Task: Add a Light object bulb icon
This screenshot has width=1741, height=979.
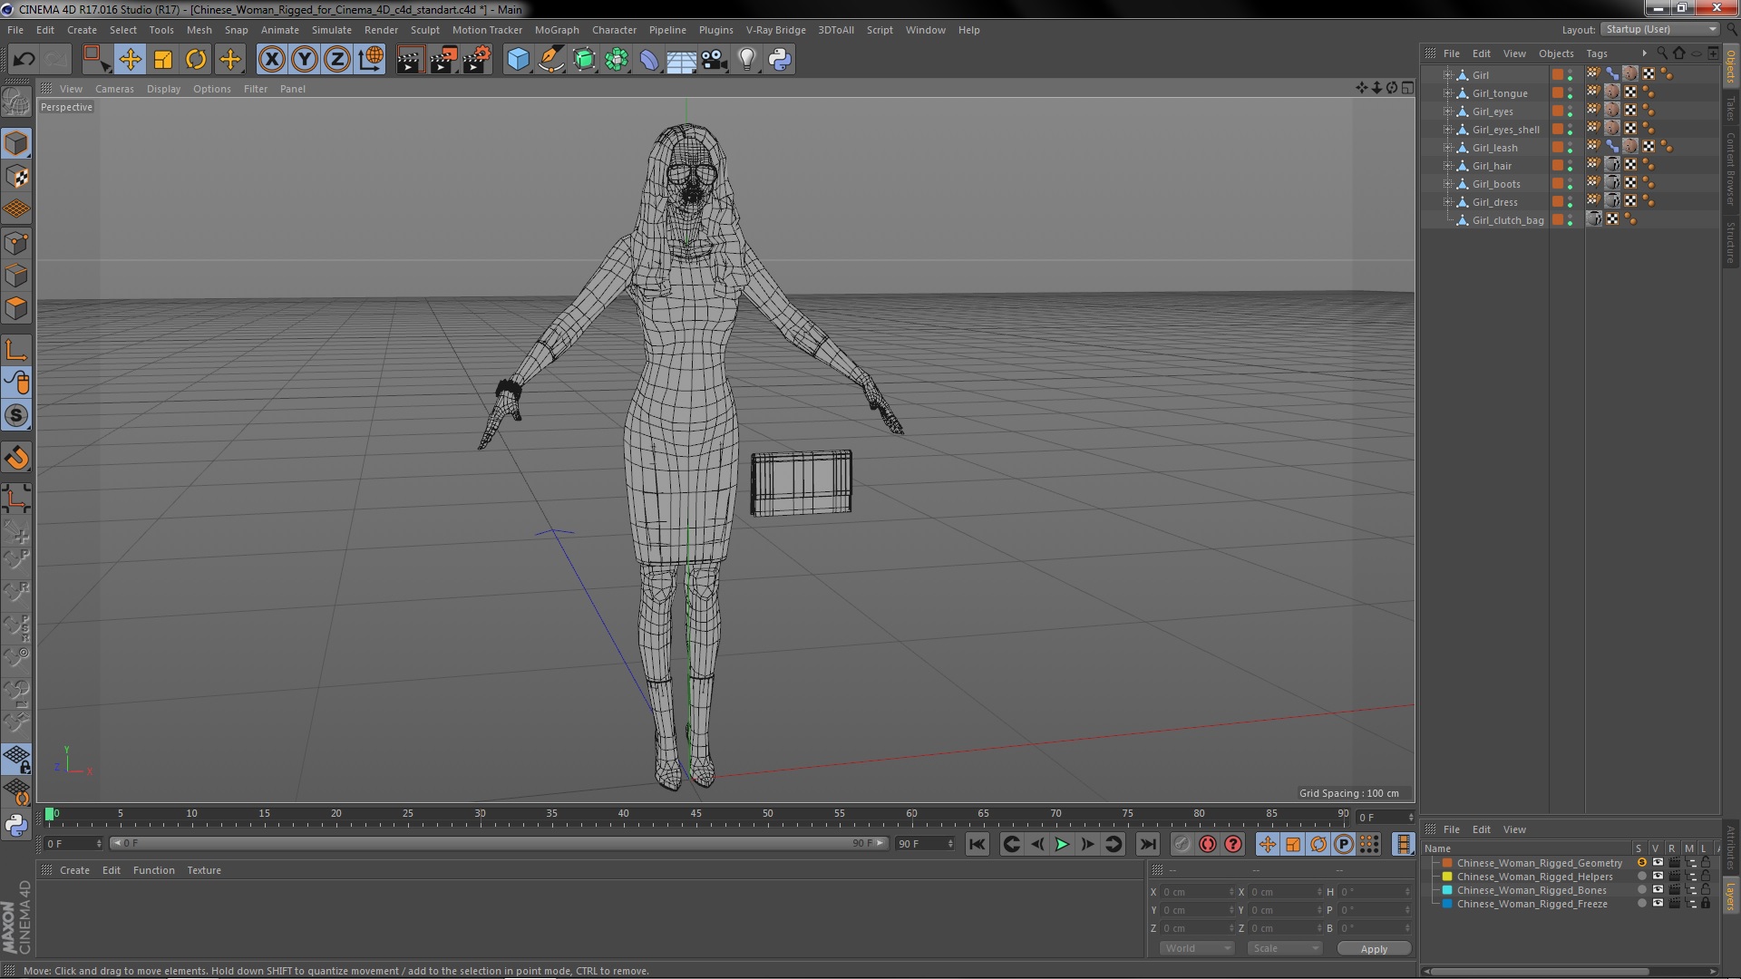Action: 747,60
